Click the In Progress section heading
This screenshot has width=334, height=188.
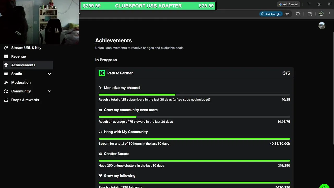tap(106, 60)
